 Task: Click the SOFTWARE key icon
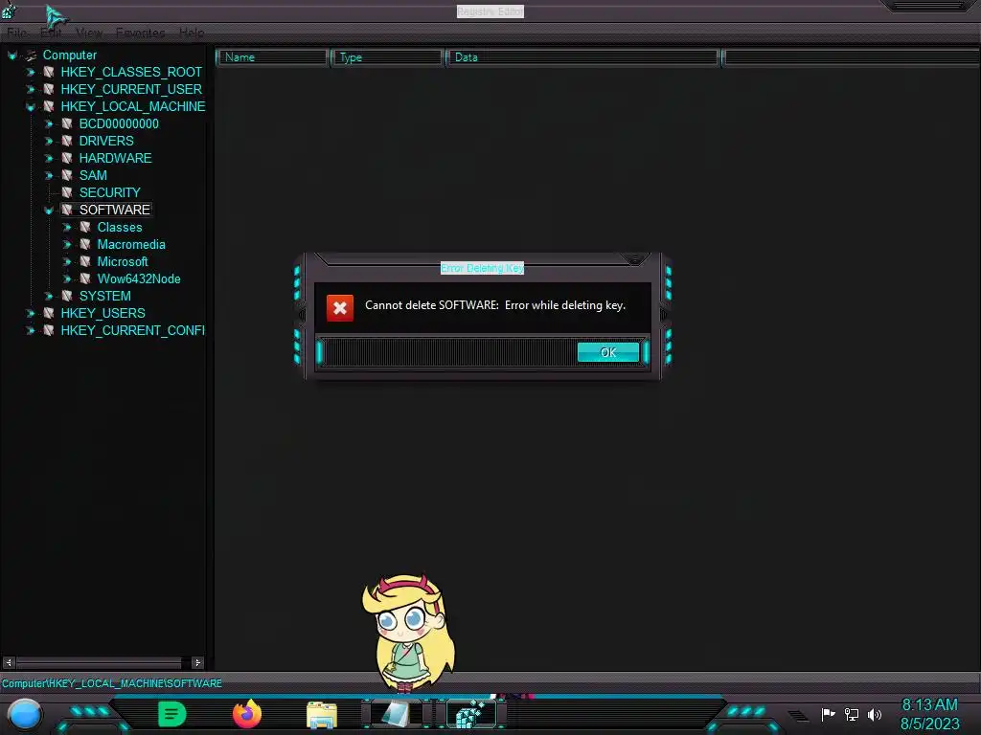[x=66, y=210]
